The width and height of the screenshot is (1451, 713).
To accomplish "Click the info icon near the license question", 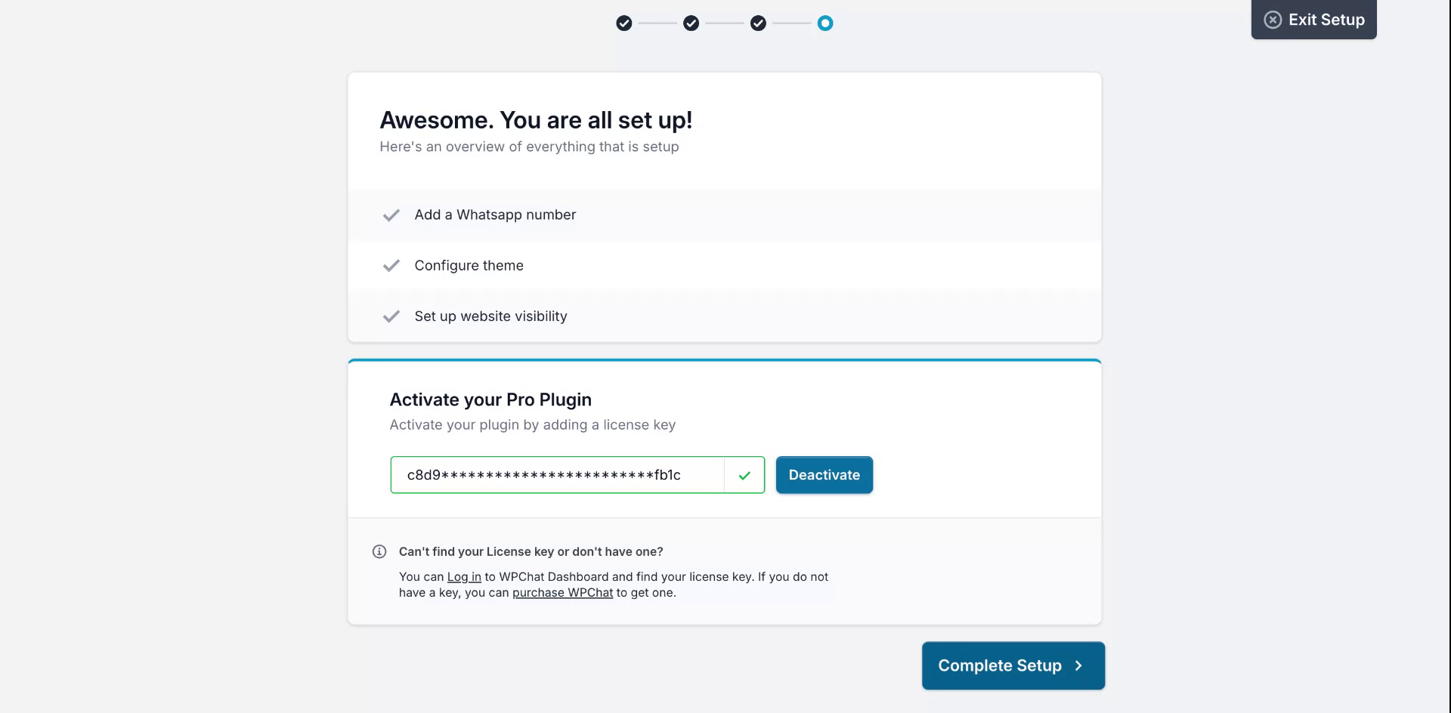I will (x=379, y=552).
